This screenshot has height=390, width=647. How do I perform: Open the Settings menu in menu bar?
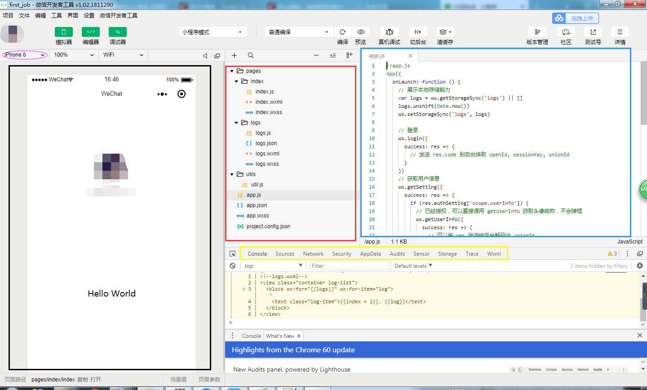pos(89,15)
